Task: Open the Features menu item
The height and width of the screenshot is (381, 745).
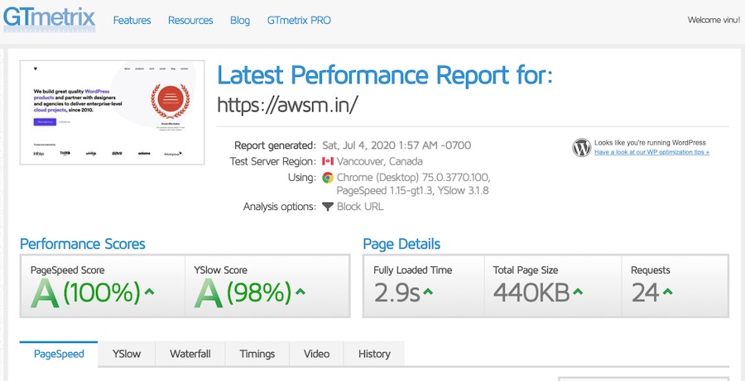Action: [x=132, y=20]
